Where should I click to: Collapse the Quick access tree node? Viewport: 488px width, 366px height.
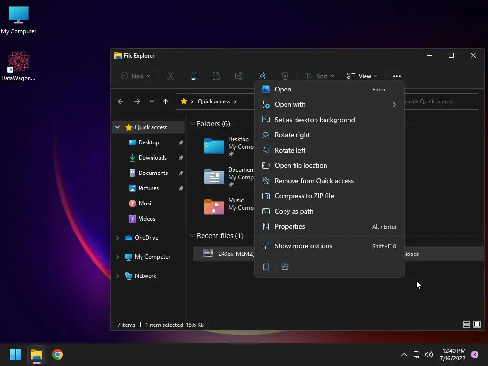117,127
